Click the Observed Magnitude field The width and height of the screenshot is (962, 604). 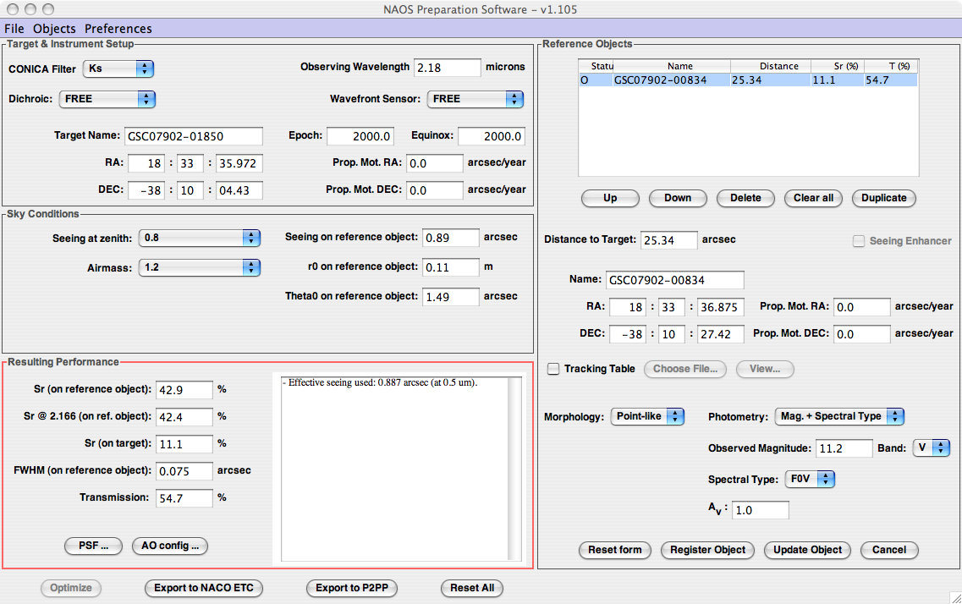[844, 448]
